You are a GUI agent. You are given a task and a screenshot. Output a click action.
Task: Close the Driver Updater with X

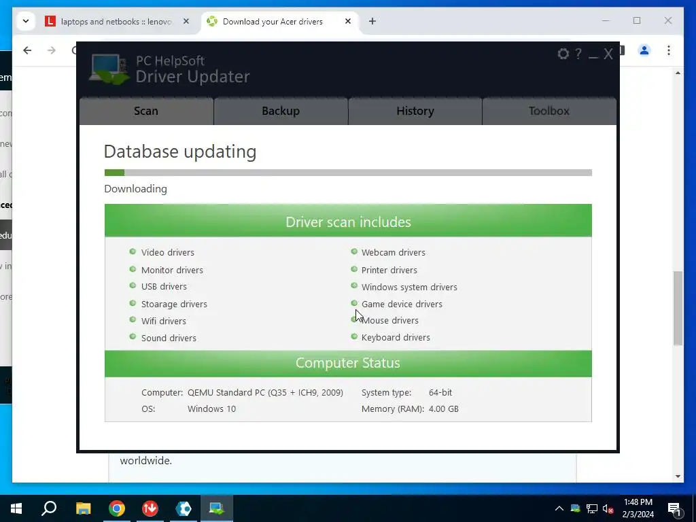tap(608, 54)
